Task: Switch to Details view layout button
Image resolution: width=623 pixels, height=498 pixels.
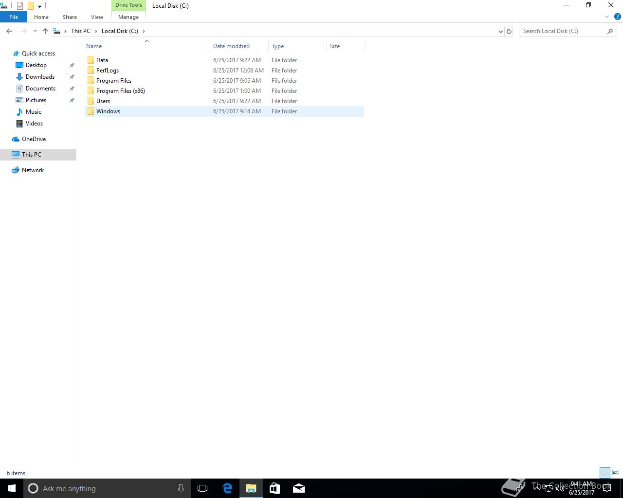Action: (605, 473)
